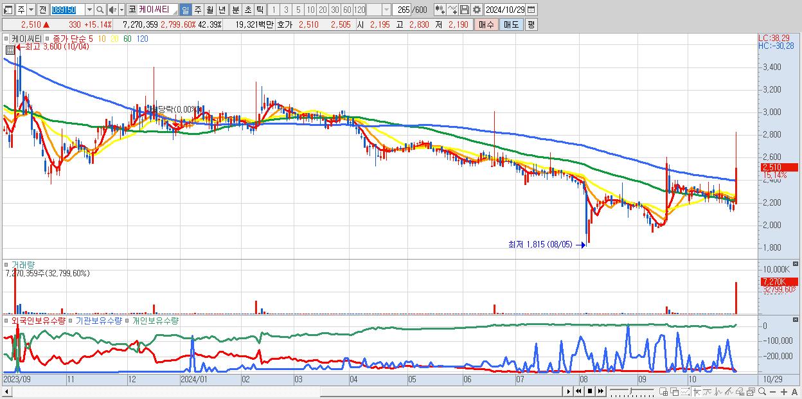Click the speaker sound icon
The image size is (802, 399).
pos(112,10)
